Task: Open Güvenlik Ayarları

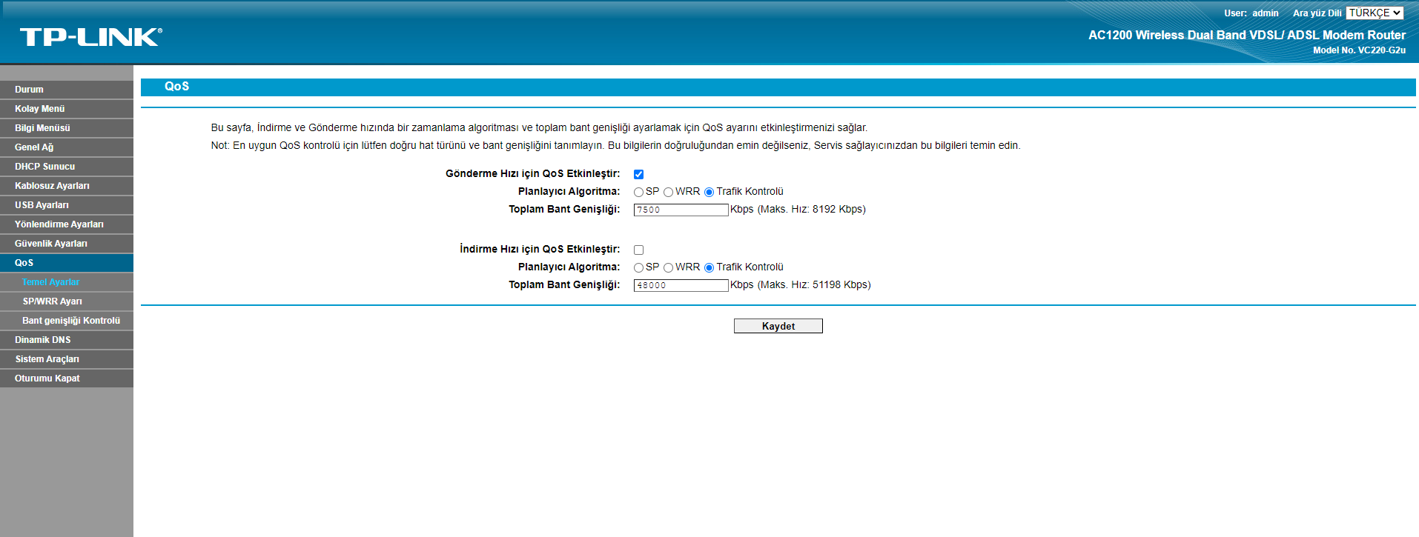Action: (x=67, y=244)
